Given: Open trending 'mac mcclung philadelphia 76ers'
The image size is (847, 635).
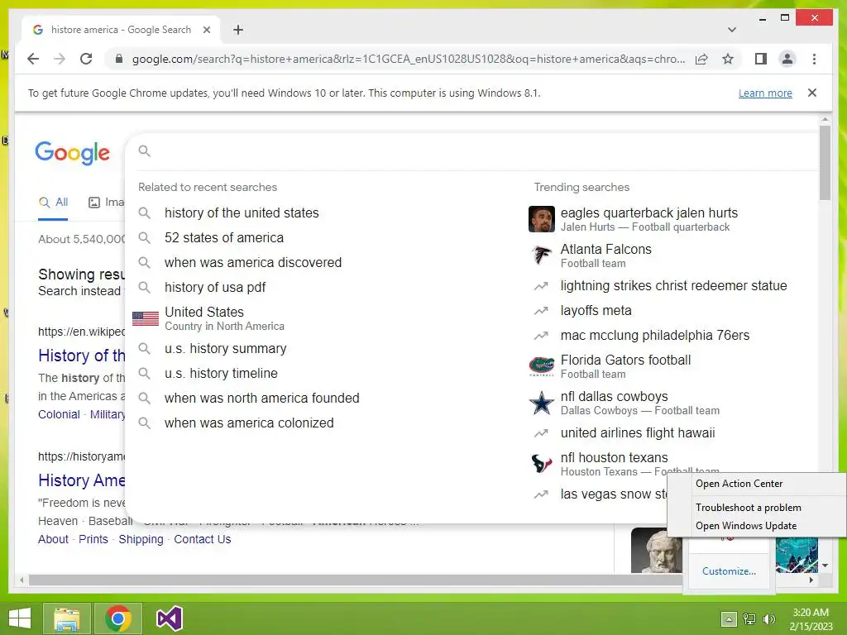Looking at the screenshot, I should click(x=655, y=336).
